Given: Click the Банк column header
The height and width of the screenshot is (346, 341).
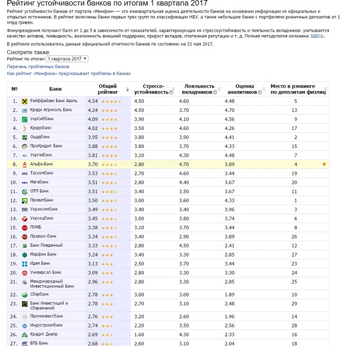Looking at the screenshot, I should (x=56, y=89).
